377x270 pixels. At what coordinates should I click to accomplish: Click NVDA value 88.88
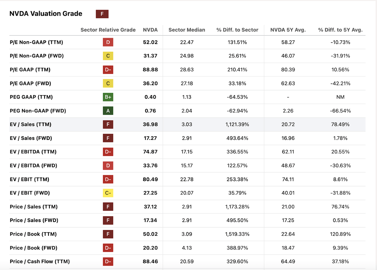pyautogui.click(x=151, y=70)
